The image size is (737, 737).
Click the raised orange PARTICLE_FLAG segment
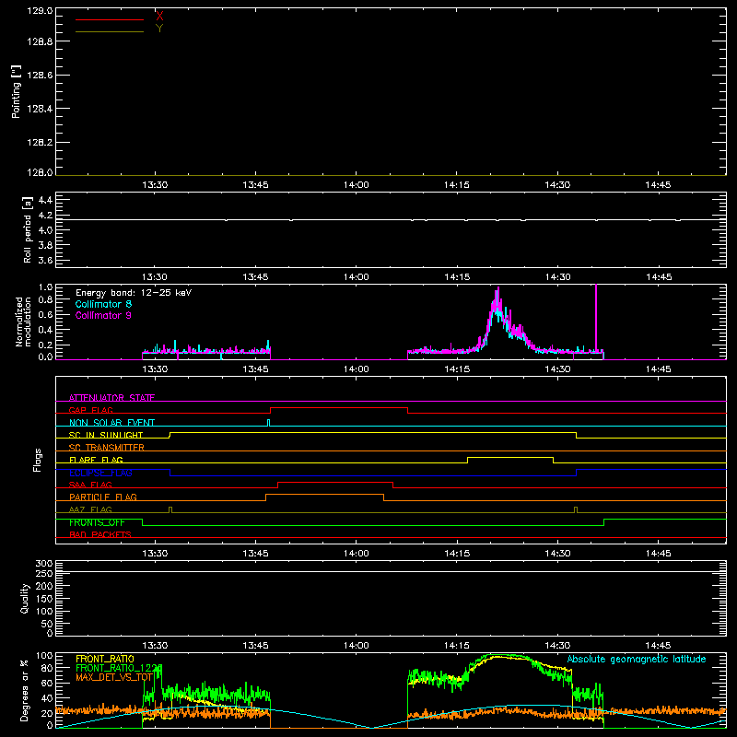(325, 495)
